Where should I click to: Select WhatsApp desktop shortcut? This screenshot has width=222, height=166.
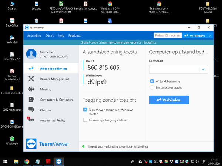click(x=12, y=141)
